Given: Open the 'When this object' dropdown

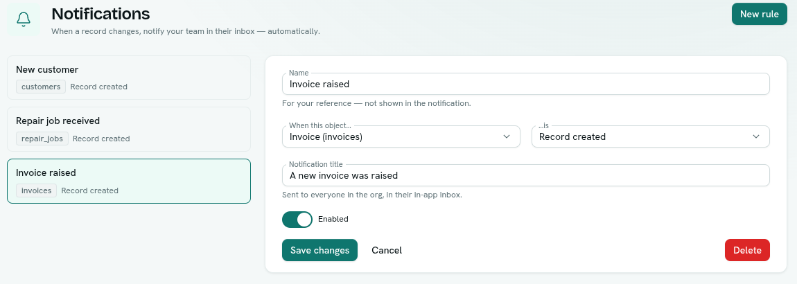Looking at the screenshot, I should click(401, 136).
